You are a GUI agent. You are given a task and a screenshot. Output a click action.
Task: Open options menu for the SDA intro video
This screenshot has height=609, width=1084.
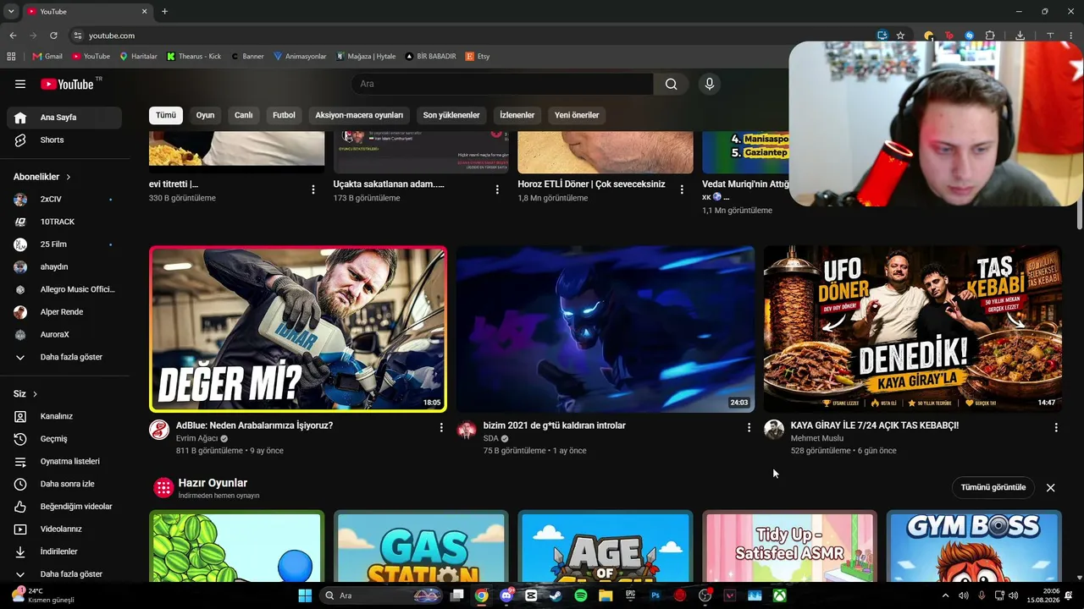click(x=749, y=428)
